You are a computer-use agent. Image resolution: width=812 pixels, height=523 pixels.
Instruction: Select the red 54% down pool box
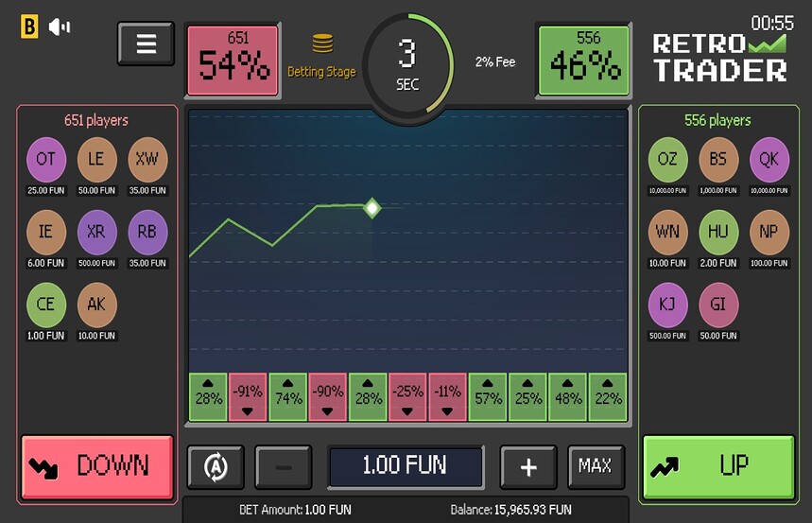(233, 61)
